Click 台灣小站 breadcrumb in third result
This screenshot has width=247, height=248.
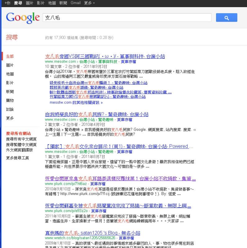coord(87,152)
